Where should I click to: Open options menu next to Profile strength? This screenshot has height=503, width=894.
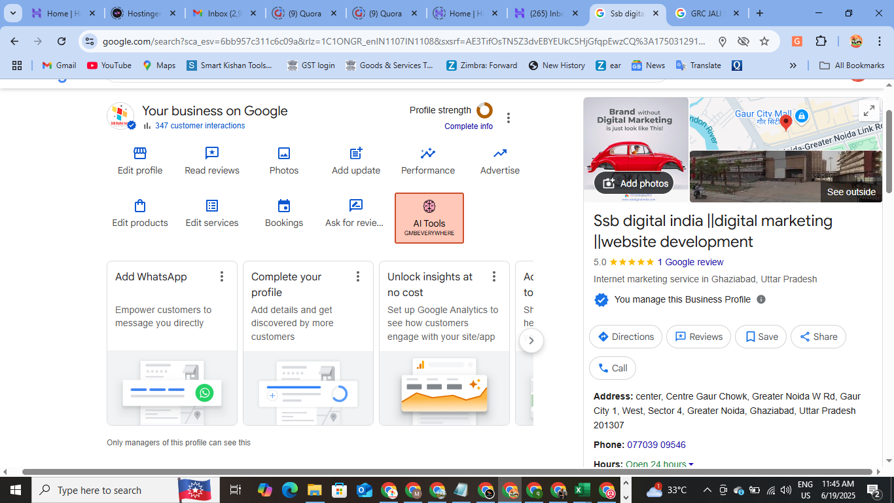pyautogui.click(x=509, y=117)
